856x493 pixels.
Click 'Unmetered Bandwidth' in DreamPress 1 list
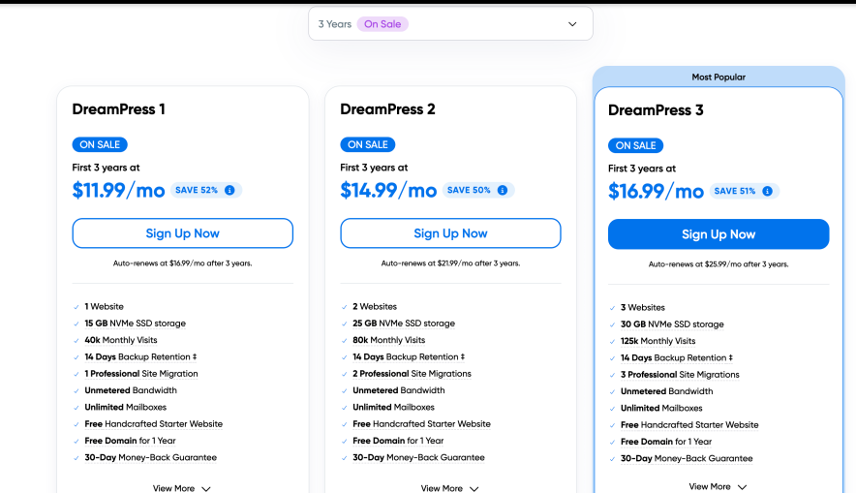point(131,391)
